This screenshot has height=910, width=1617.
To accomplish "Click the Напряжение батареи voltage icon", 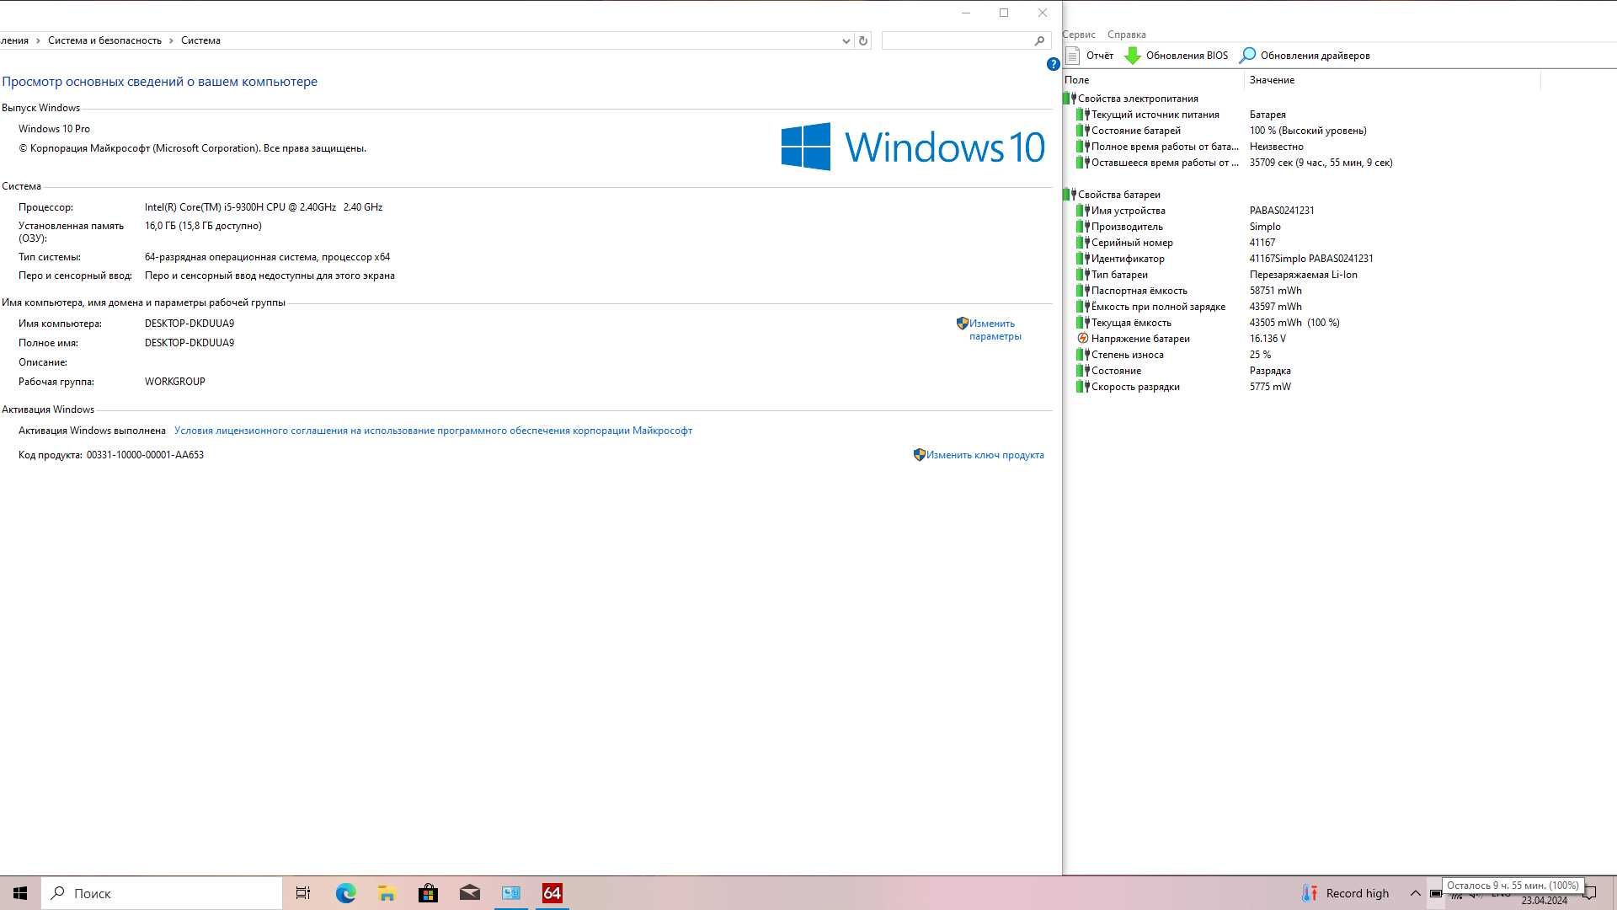I will click(1083, 339).
